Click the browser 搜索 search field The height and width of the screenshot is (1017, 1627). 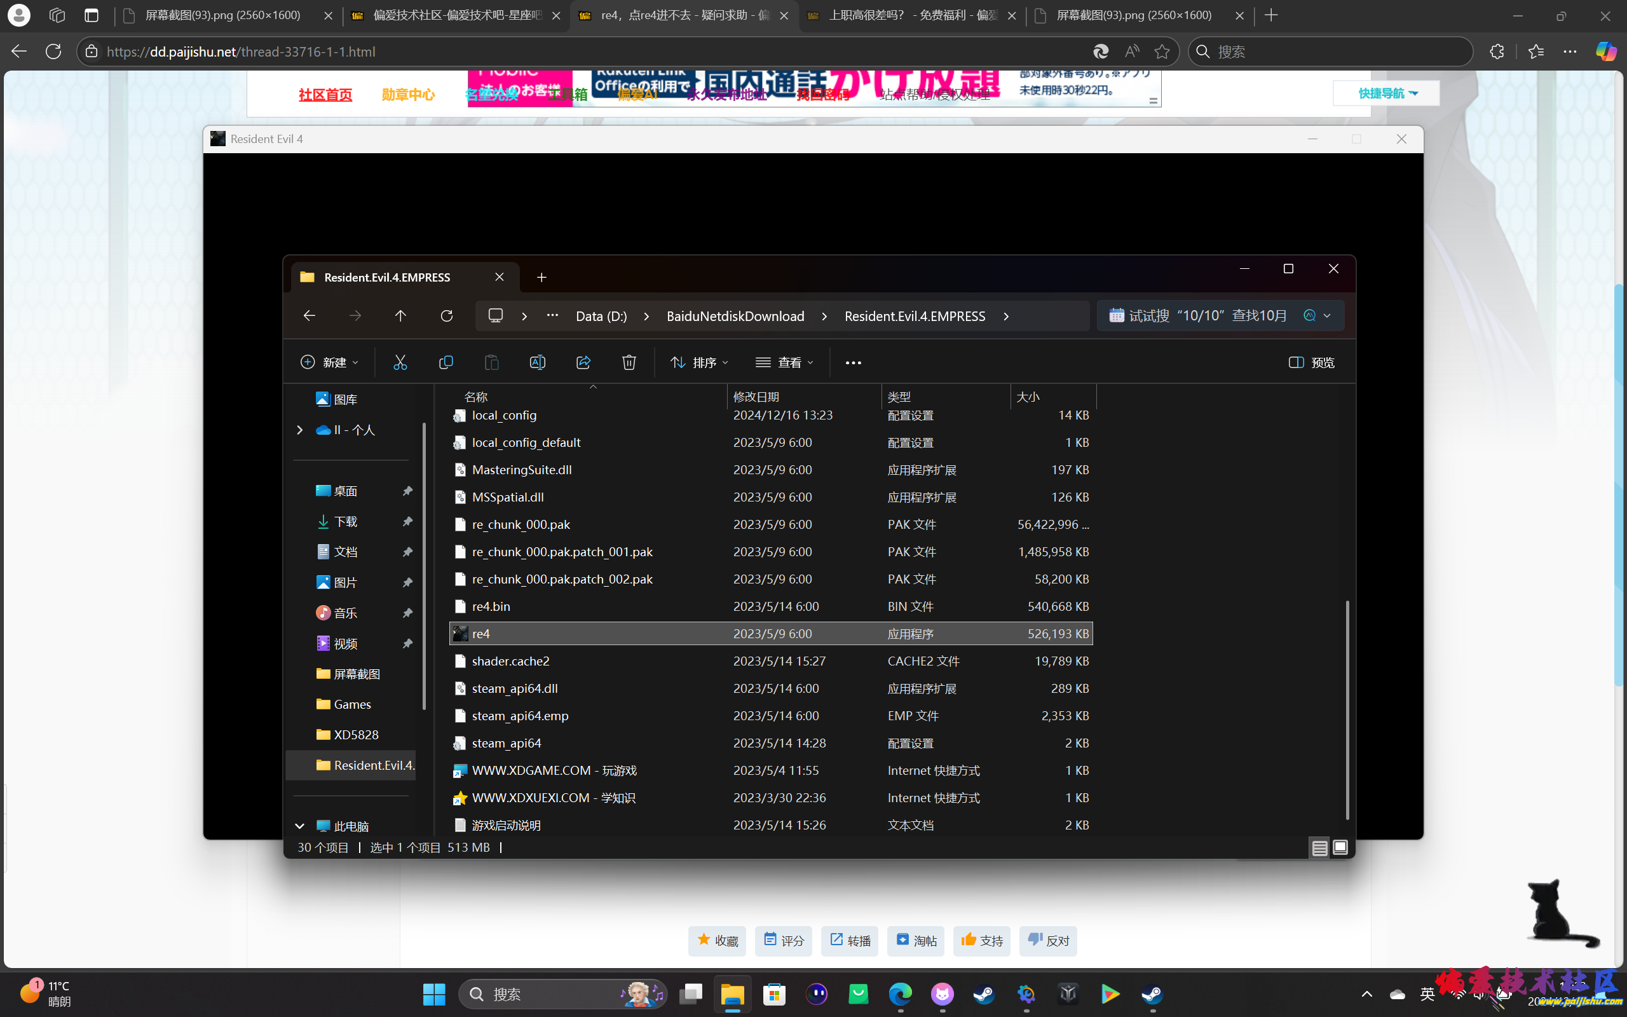tap(1330, 51)
